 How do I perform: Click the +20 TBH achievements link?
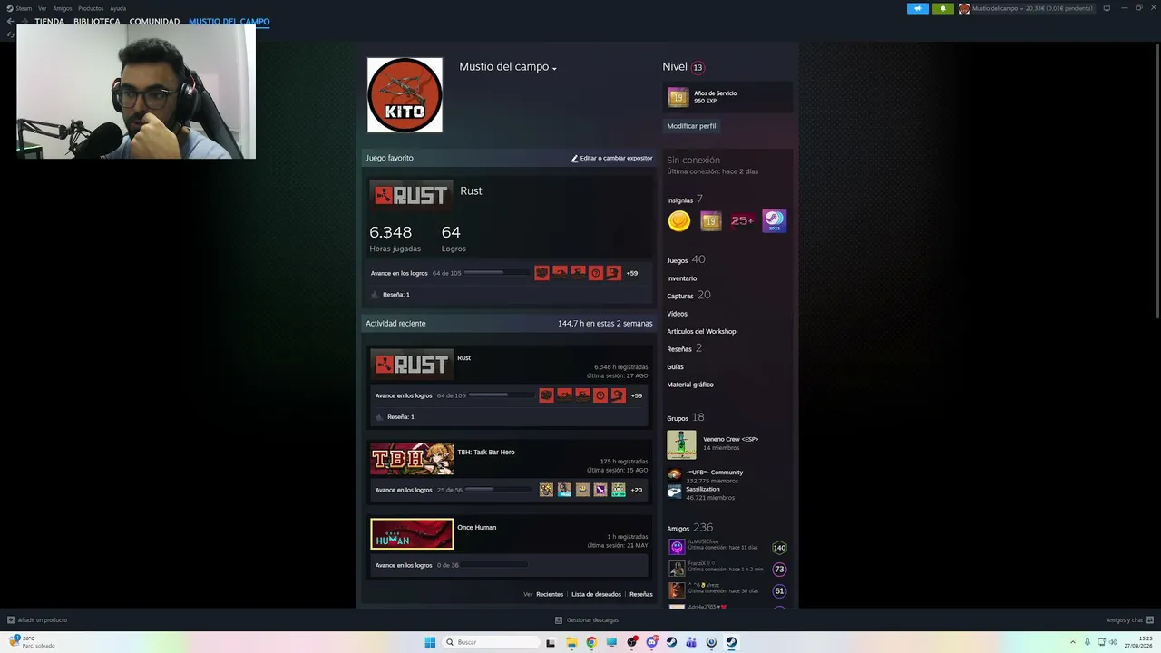pyautogui.click(x=637, y=490)
